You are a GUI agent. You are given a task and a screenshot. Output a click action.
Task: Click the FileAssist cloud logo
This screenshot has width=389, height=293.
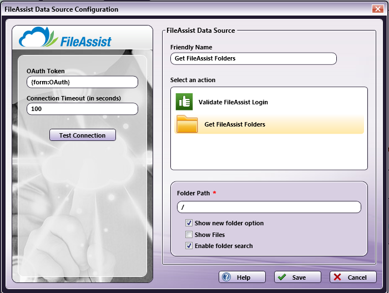point(65,38)
